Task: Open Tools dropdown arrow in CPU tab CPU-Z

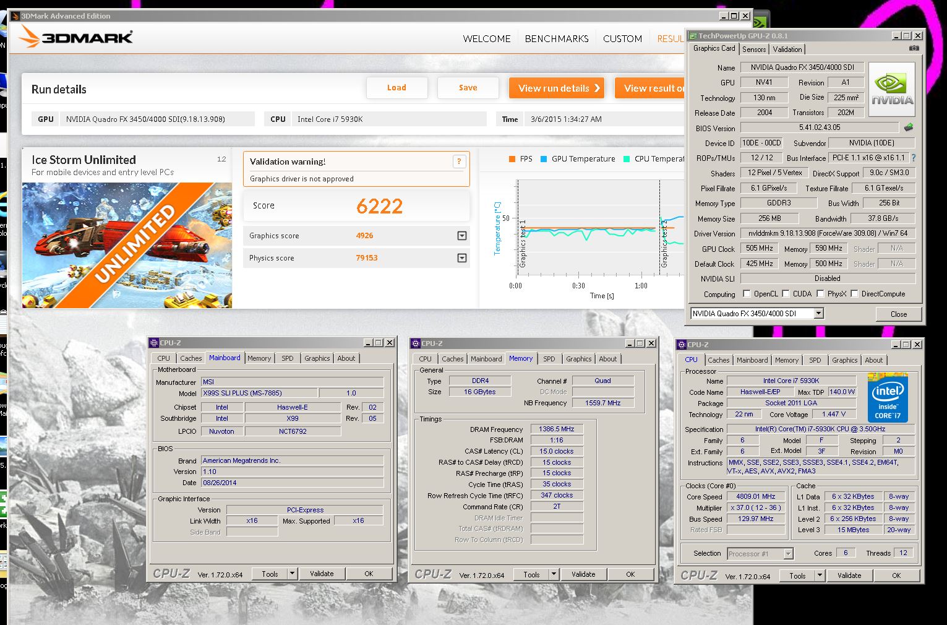Action: pyautogui.click(x=820, y=575)
